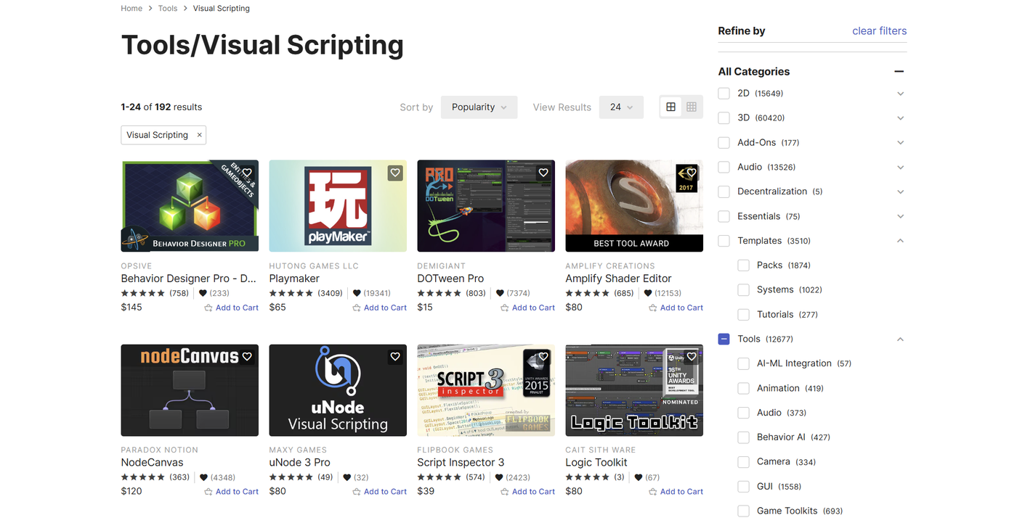
Task: Expand the Essentials category chevron
Action: [901, 216]
